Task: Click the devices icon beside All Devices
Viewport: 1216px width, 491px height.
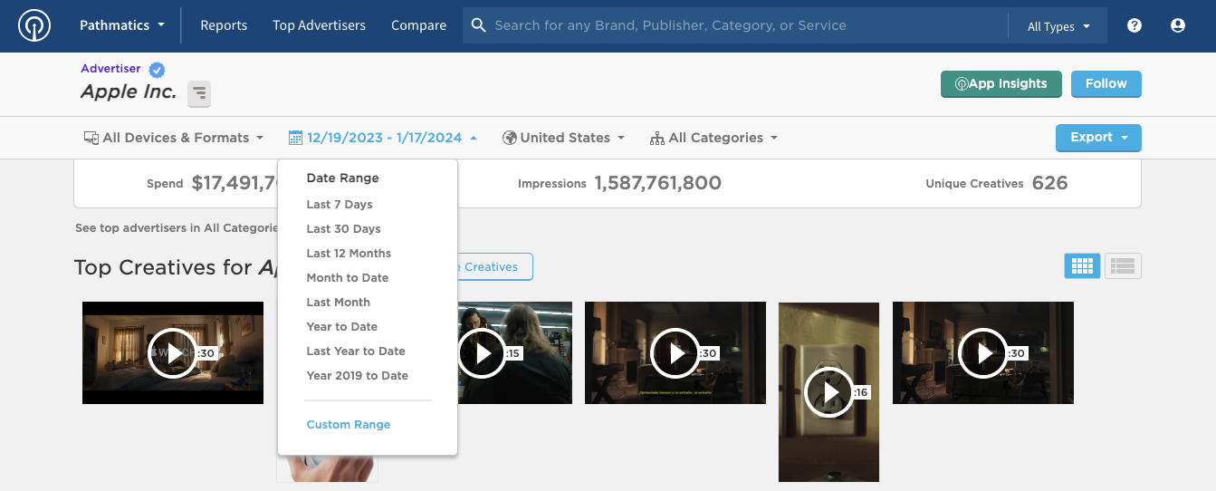Action: [x=91, y=138]
